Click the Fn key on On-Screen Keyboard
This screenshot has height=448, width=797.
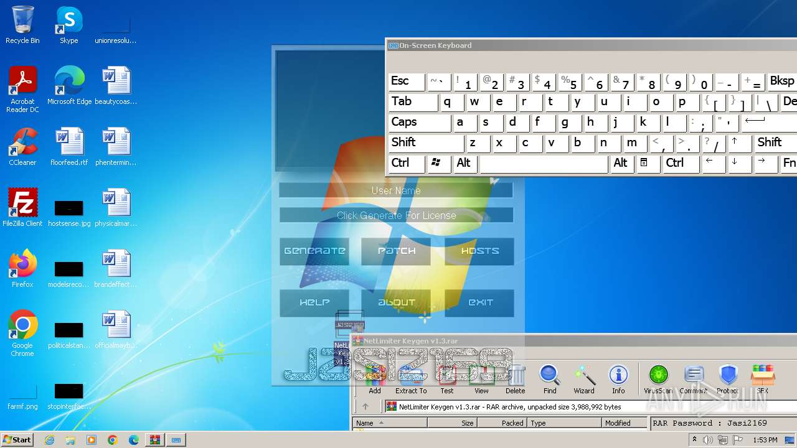coord(789,164)
